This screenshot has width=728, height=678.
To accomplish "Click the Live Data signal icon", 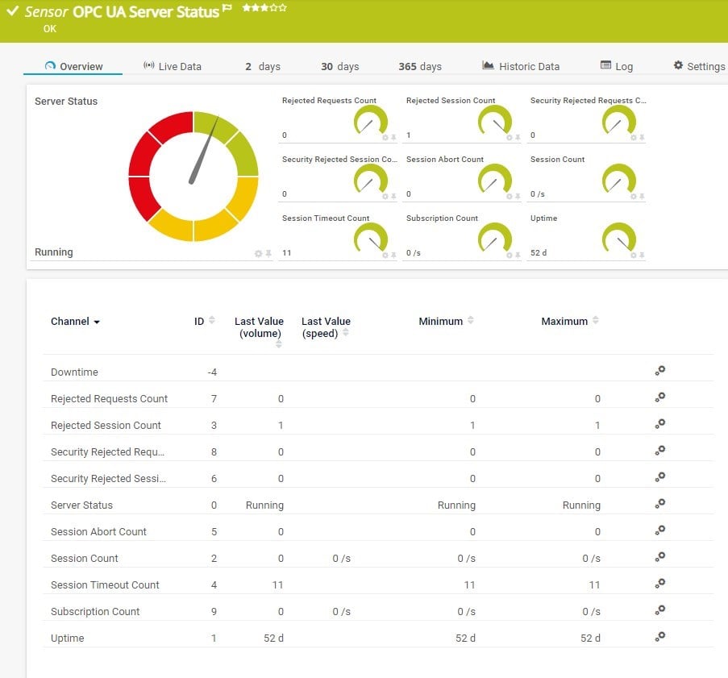I will point(148,64).
